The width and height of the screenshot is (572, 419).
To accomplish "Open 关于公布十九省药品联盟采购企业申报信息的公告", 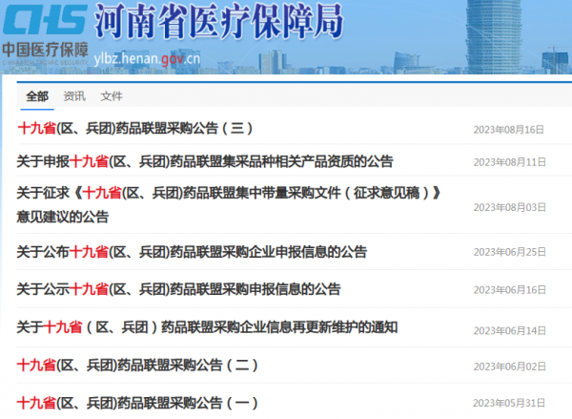I will coord(192,252).
